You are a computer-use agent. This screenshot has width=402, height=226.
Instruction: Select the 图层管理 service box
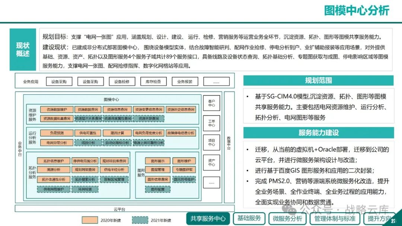158,169
